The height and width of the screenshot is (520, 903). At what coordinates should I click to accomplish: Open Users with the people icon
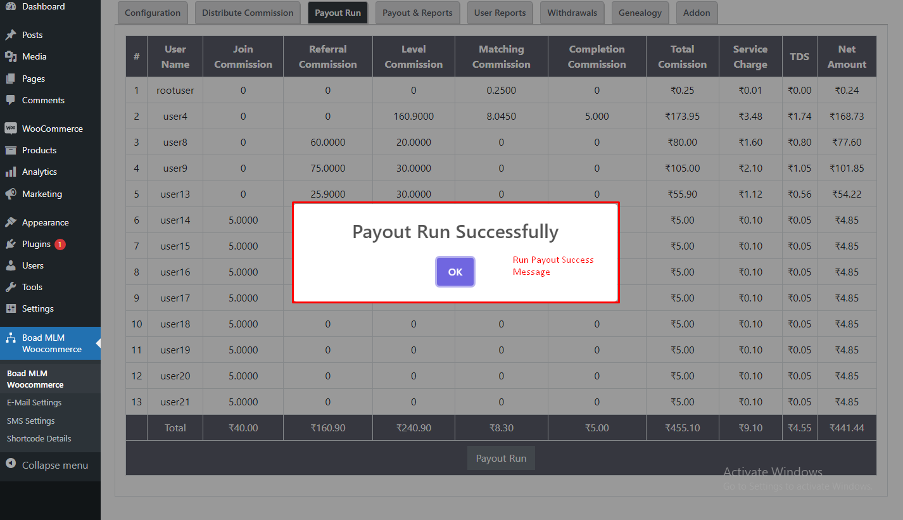pos(13,265)
